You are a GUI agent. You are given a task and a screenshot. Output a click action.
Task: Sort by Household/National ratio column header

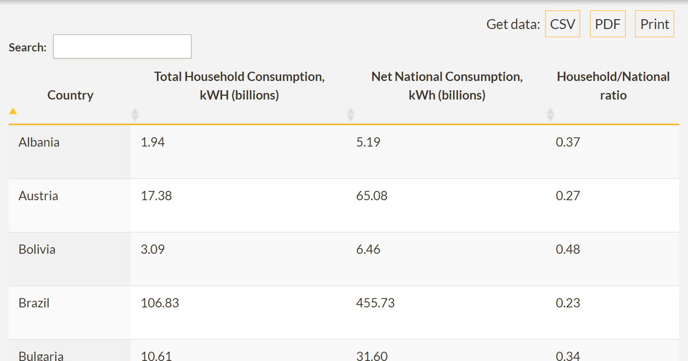point(613,85)
